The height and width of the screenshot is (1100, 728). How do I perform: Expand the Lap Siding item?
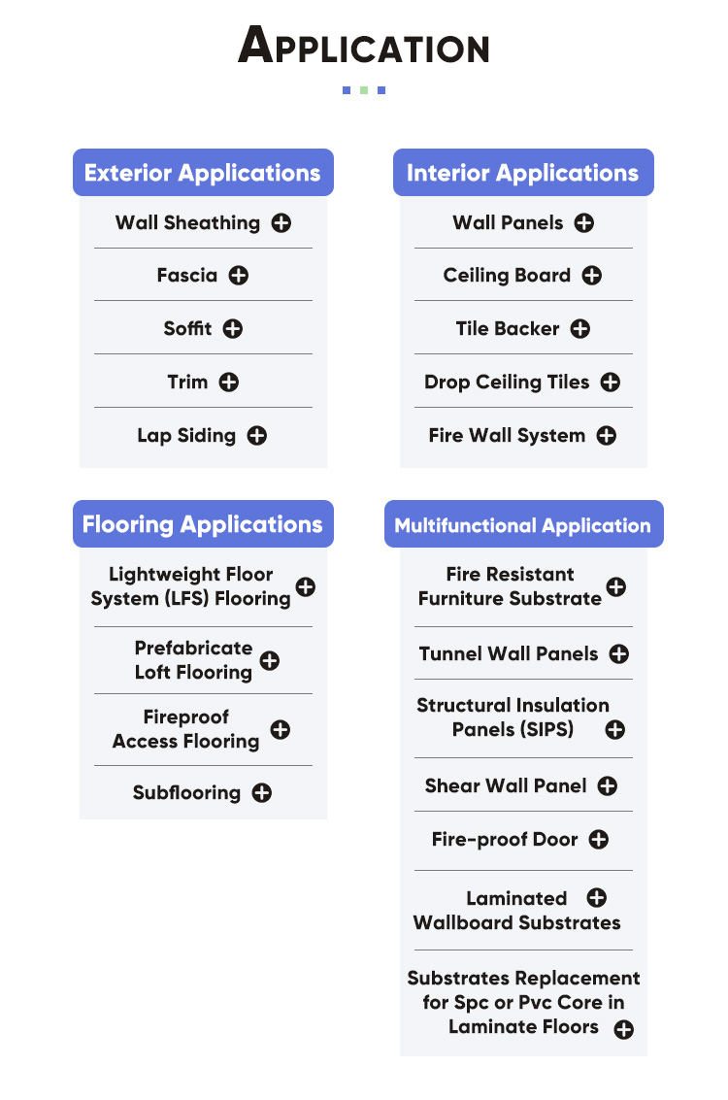click(257, 436)
